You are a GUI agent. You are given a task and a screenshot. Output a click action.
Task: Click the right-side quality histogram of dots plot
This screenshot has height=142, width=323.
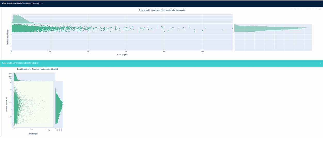pyautogui.click(x=273, y=37)
